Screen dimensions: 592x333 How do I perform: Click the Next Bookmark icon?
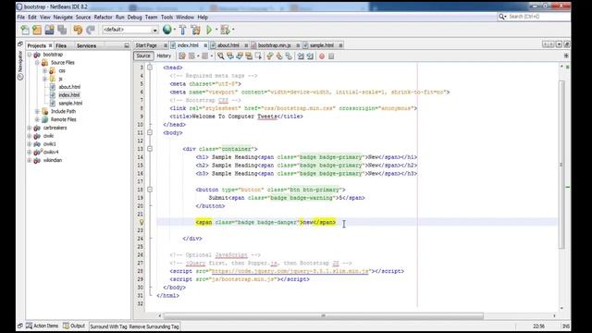[x=279, y=56]
